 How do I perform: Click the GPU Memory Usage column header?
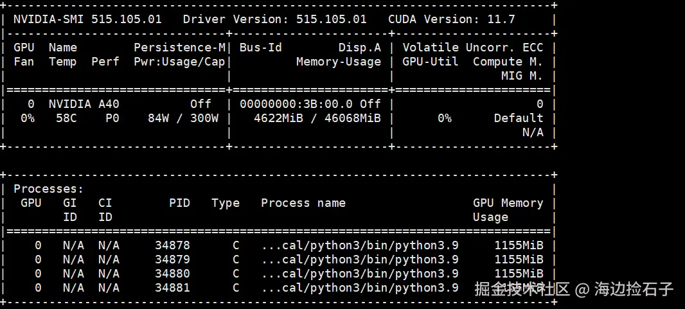(508, 209)
